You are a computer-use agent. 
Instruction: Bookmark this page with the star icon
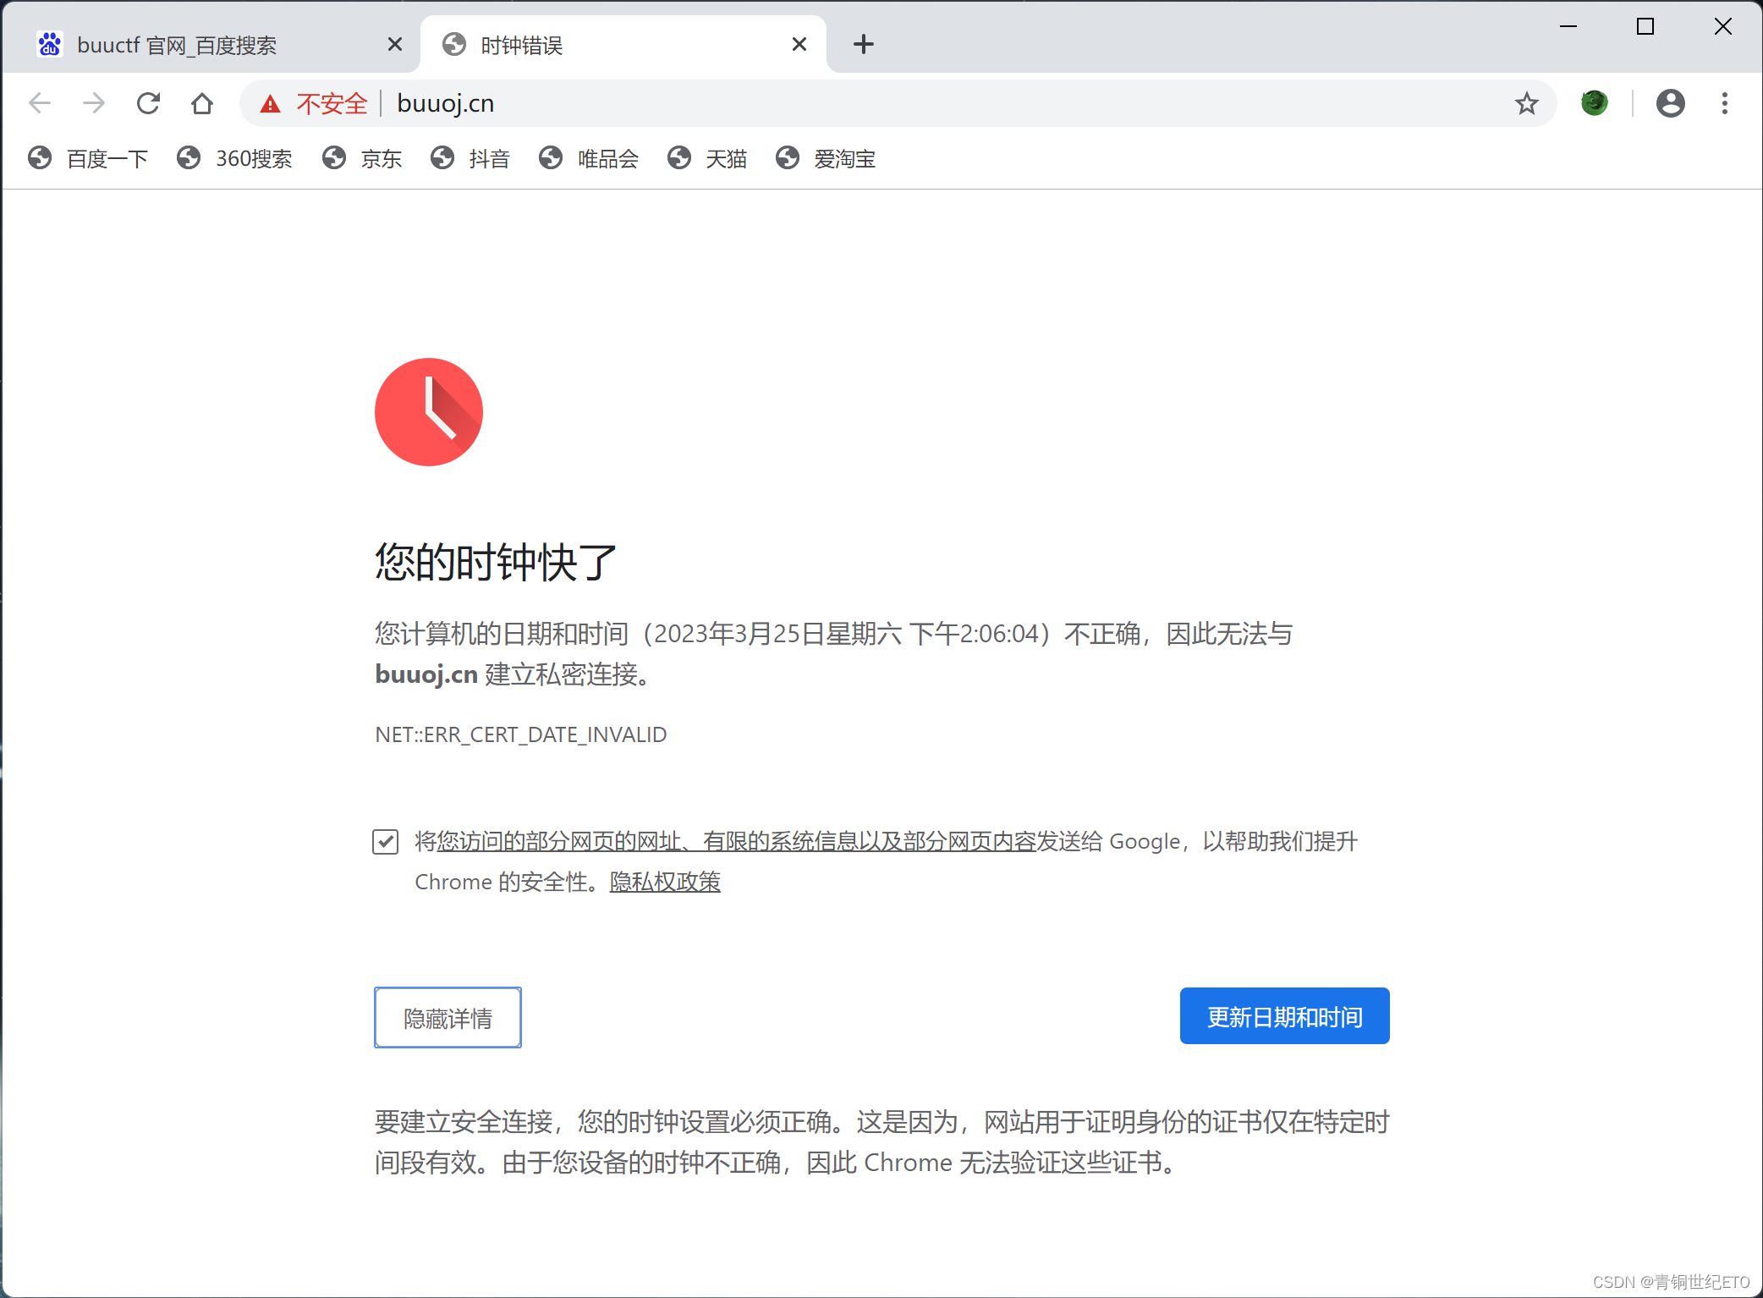[x=1526, y=103]
